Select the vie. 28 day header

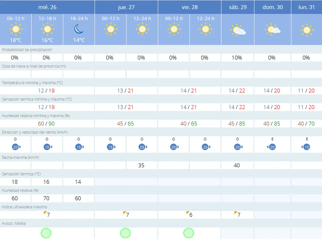click(190, 7)
